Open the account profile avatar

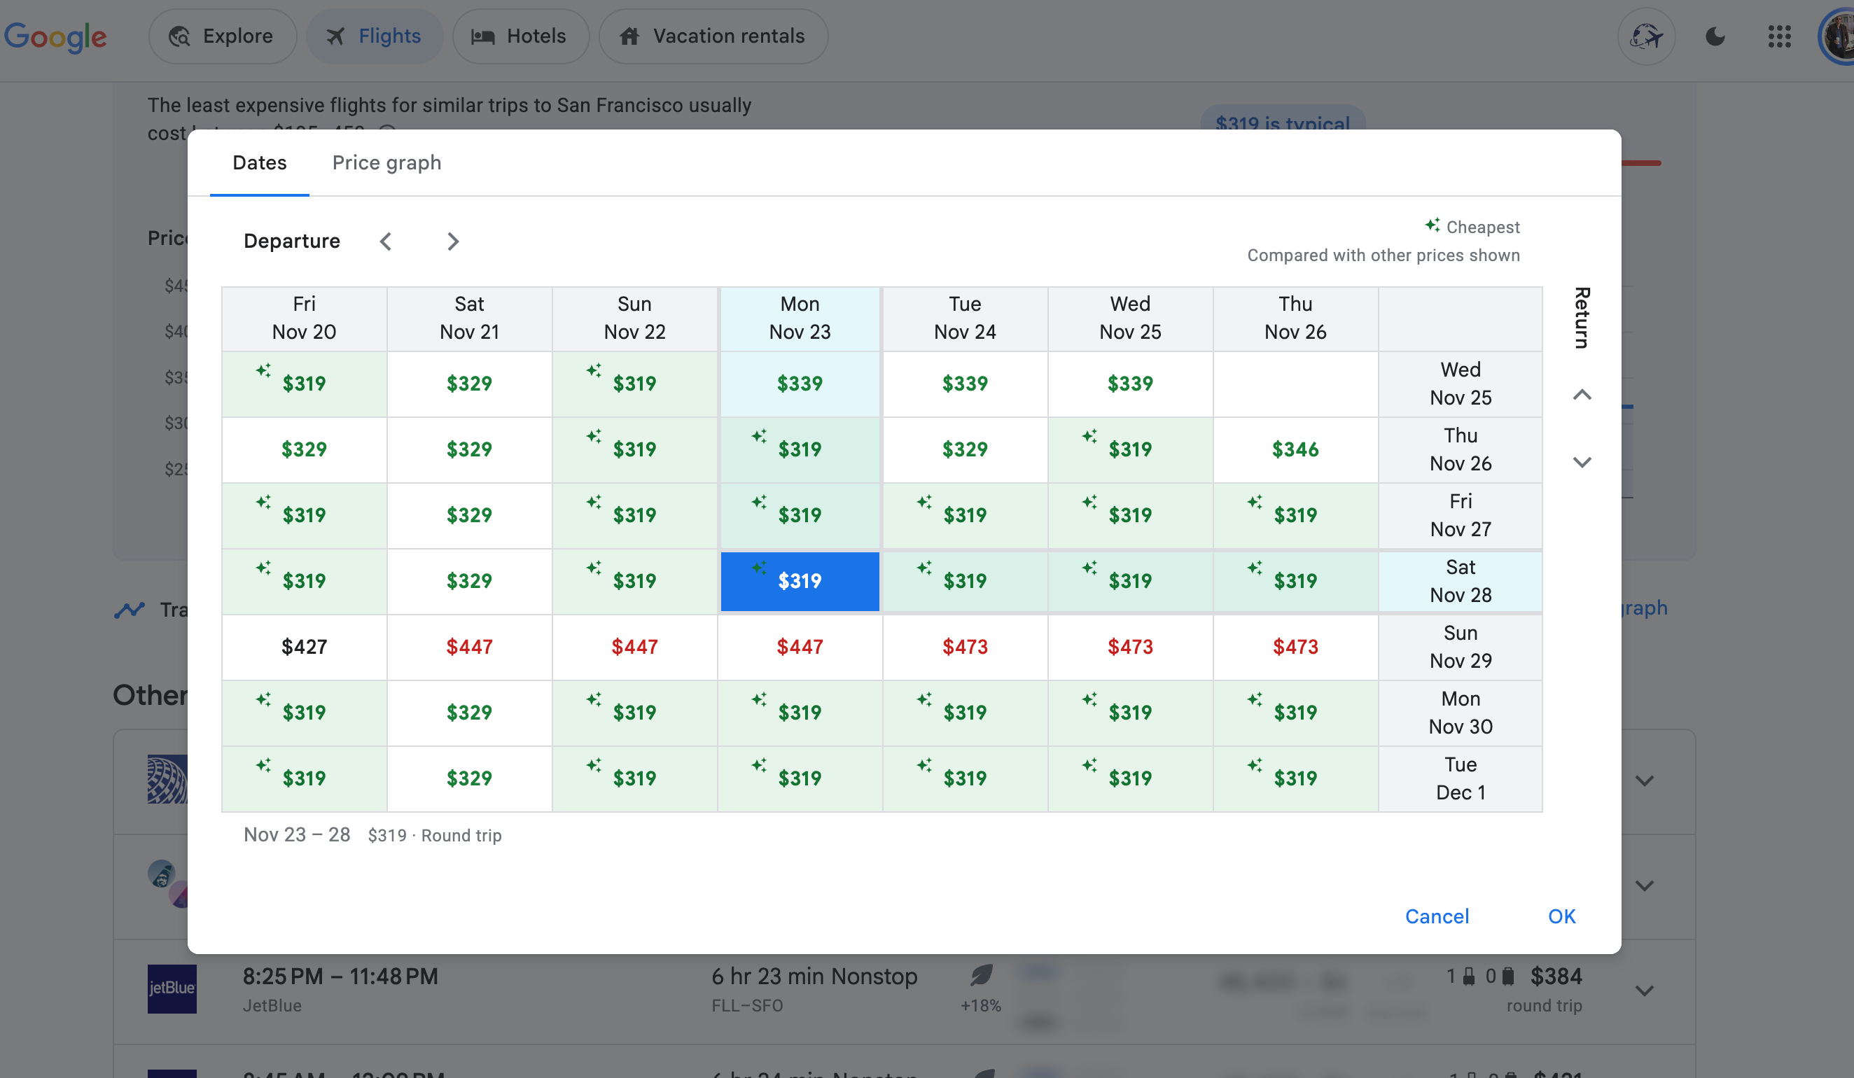click(1838, 36)
